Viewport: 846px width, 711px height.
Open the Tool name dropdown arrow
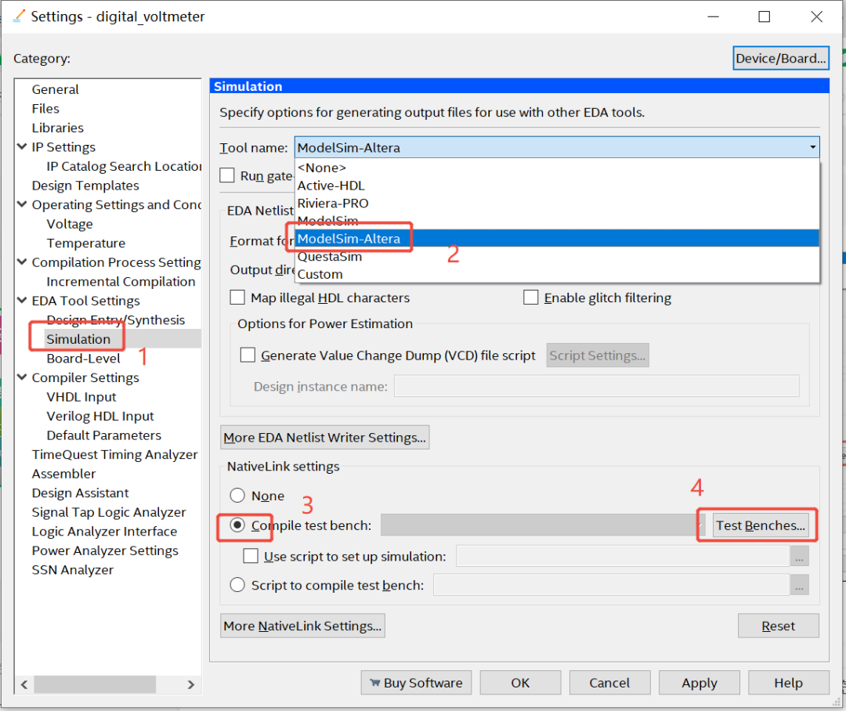pyautogui.click(x=812, y=147)
